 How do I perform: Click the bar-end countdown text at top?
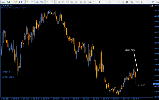(x=13, y=8)
